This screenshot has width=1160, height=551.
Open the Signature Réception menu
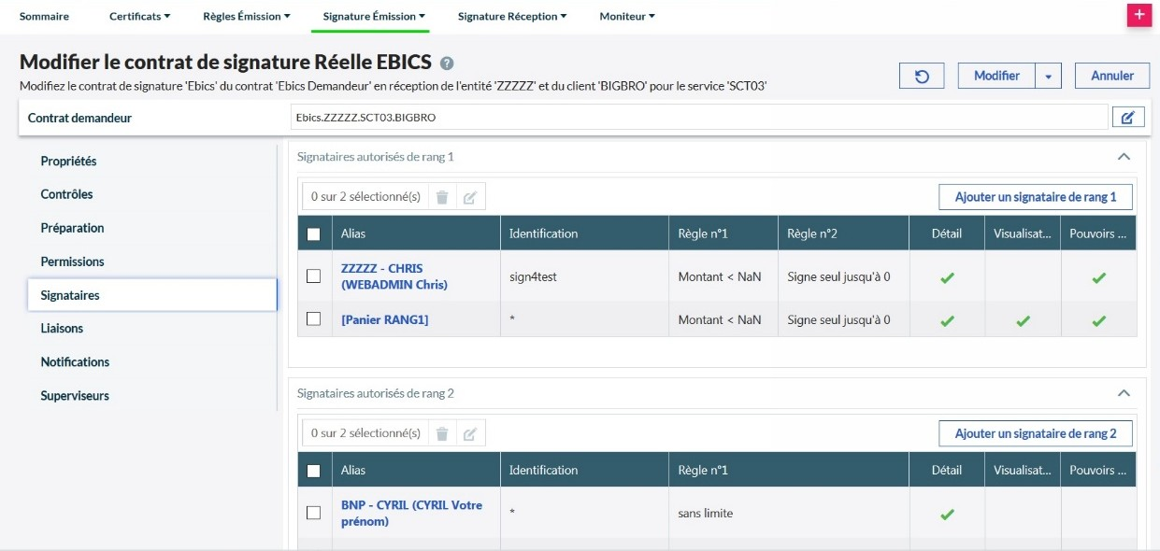[x=513, y=17]
